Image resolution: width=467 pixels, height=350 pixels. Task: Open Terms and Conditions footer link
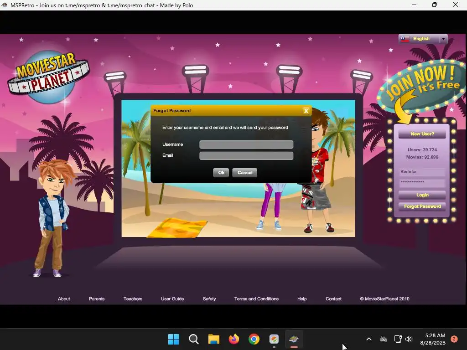(256, 299)
